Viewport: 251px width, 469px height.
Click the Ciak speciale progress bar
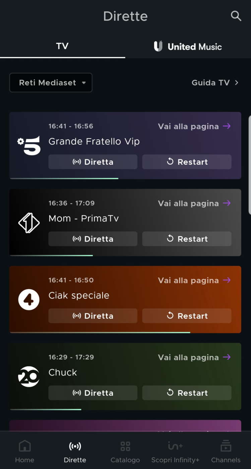[101, 332]
